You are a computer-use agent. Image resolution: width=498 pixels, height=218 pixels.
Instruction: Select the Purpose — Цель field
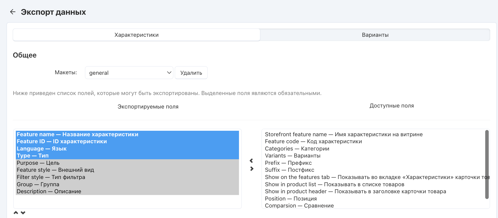127,163
